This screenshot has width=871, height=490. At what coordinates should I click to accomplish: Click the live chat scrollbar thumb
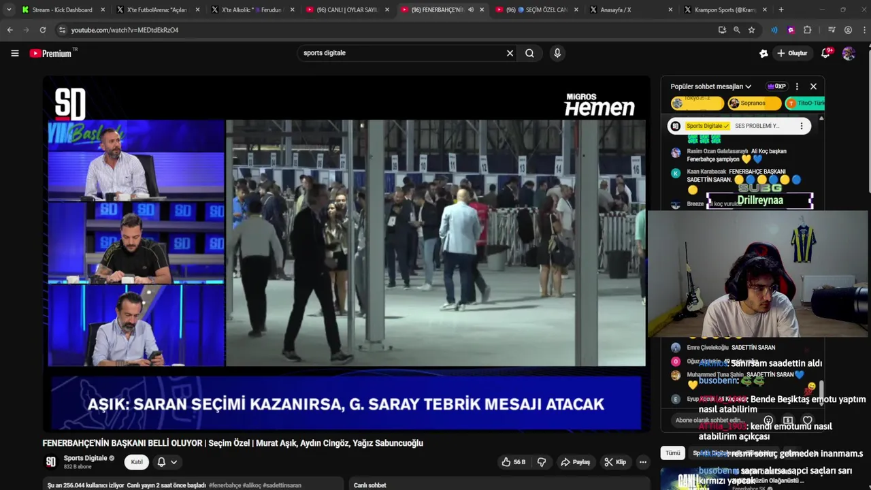click(x=821, y=393)
